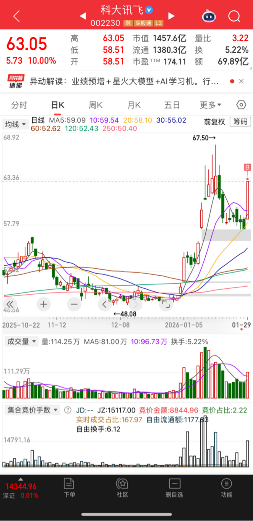
Task: Open the 集合竞价手数 indicator dropdown
Action: (x=32, y=410)
